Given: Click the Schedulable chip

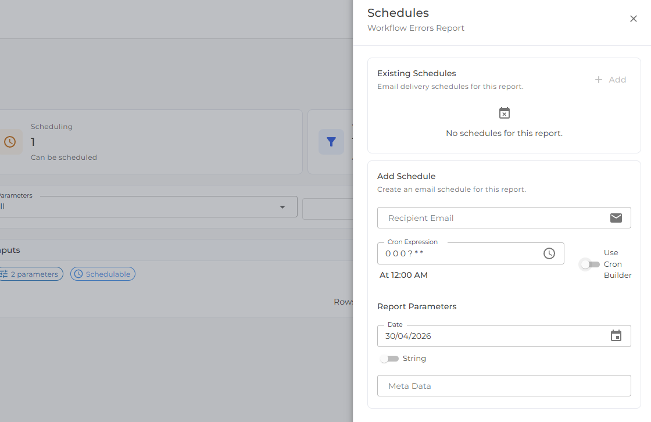Looking at the screenshot, I should coord(102,274).
